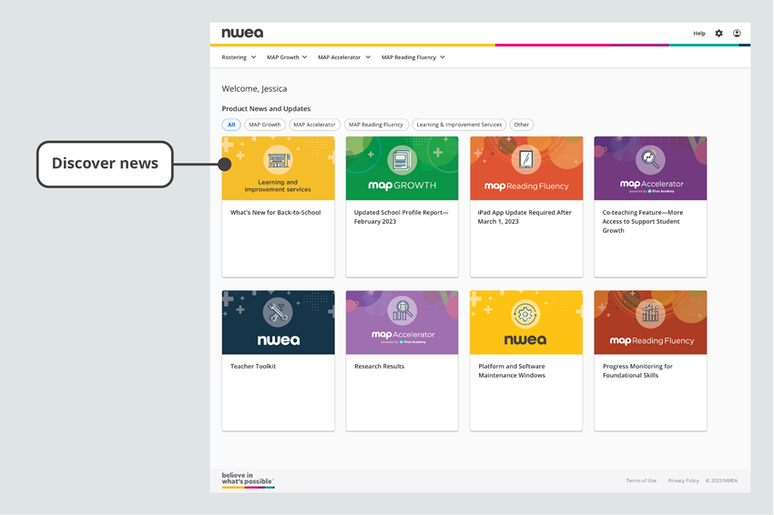The image size is (774, 515).
Task: Expand the Rostering dropdown menu
Action: (239, 57)
